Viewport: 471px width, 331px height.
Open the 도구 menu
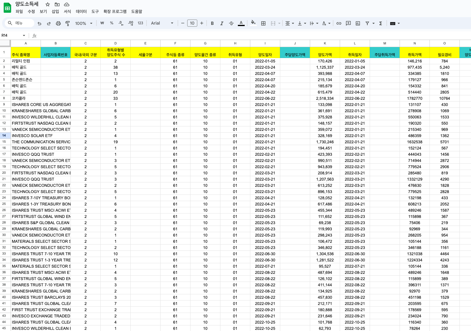(x=95, y=12)
